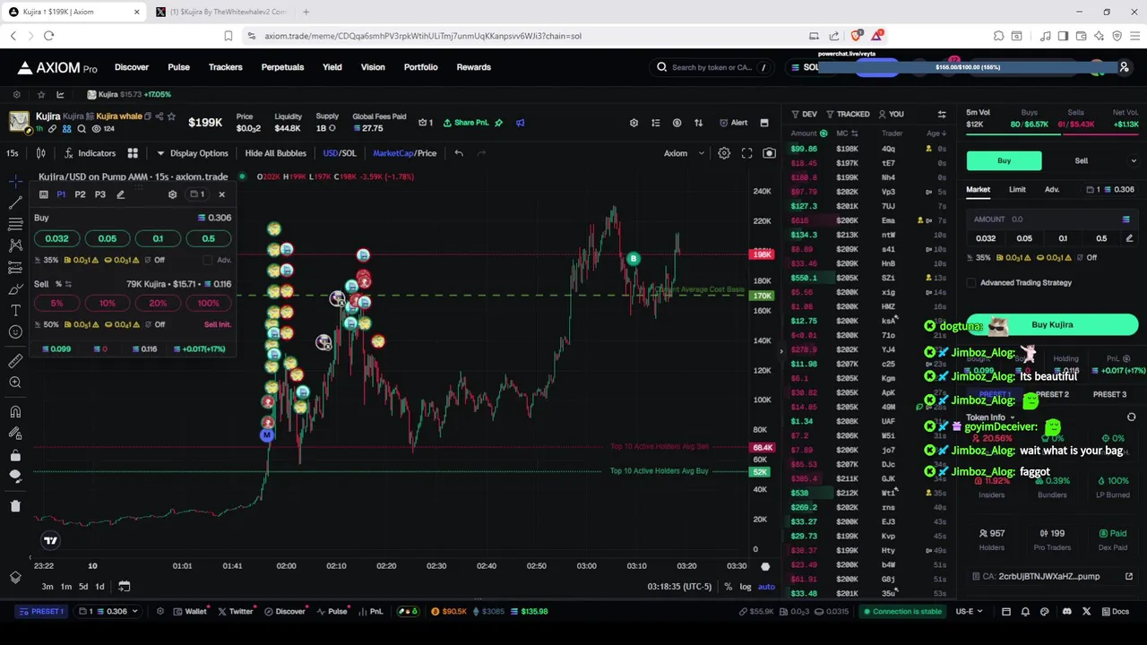
Task: Quick buy 0.05 in instant trade panel
Action: coord(108,238)
